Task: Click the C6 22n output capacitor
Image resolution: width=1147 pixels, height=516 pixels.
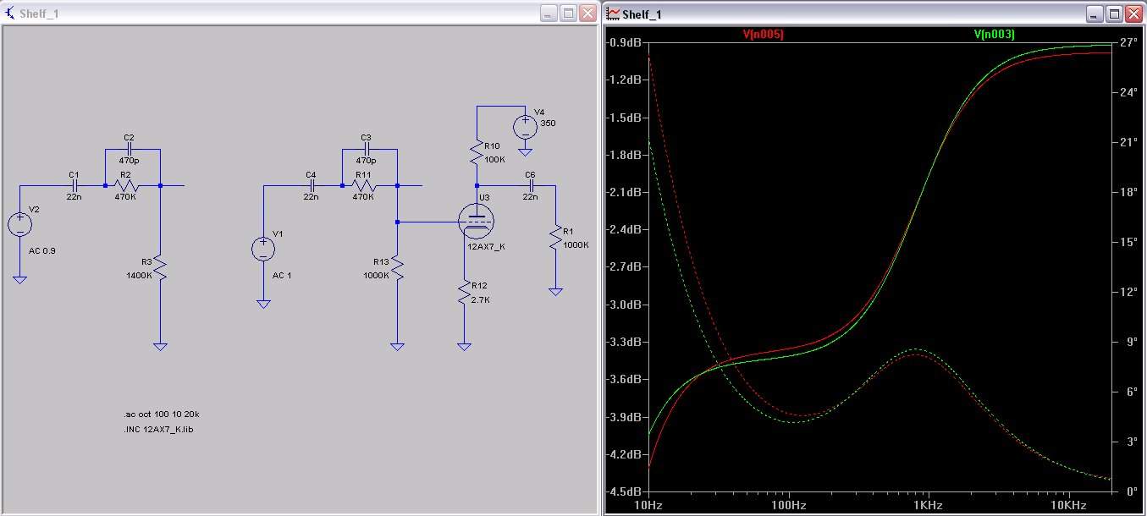Action: click(x=530, y=185)
